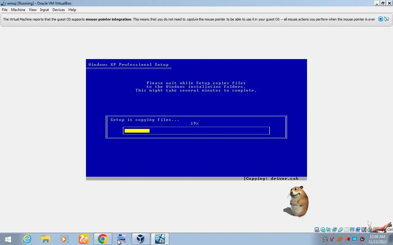The height and width of the screenshot is (245, 393).
Task: Switch to Google Chrome on taskbar
Action: 103,239
